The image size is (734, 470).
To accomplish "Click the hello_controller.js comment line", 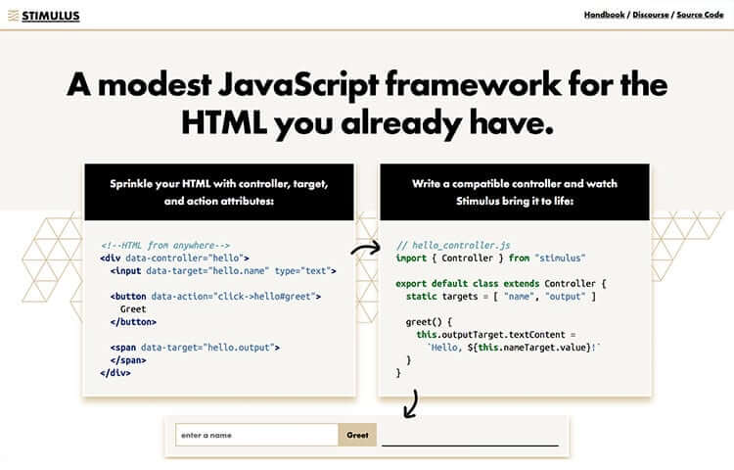I will click(453, 245).
